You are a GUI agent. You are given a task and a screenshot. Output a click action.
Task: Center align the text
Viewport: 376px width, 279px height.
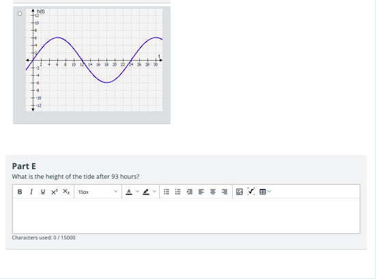[x=213, y=192]
